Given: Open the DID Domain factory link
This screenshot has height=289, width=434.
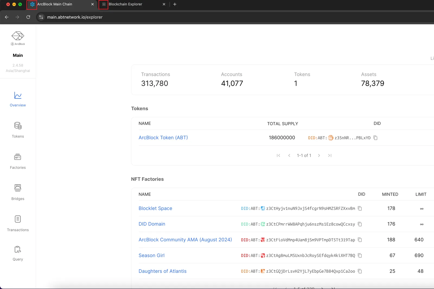Looking at the screenshot, I should (152, 224).
